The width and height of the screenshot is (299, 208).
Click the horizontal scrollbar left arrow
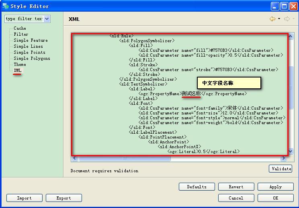click(75, 158)
